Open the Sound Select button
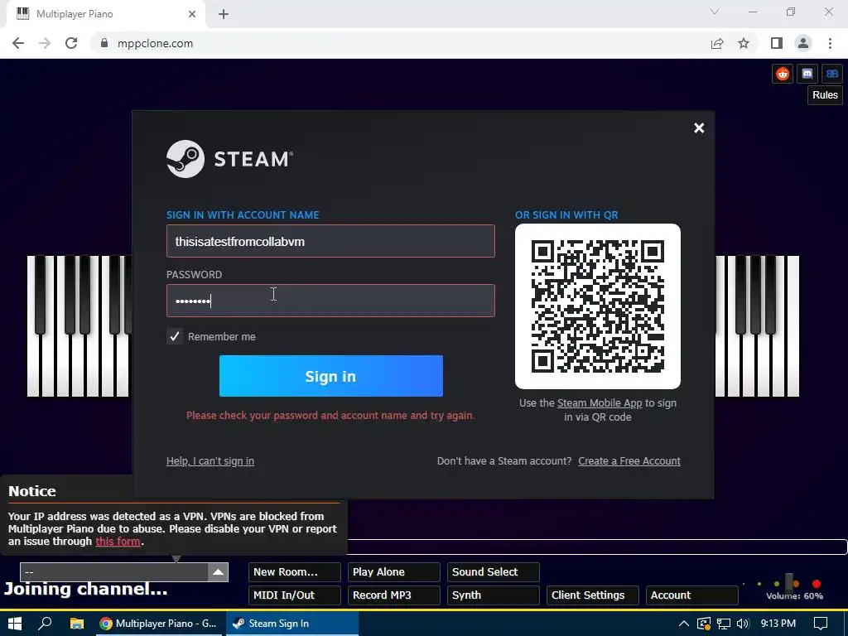 [x=494, y=572]
